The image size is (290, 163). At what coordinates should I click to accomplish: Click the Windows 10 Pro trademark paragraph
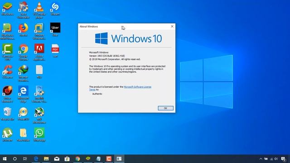pos(127,69)
